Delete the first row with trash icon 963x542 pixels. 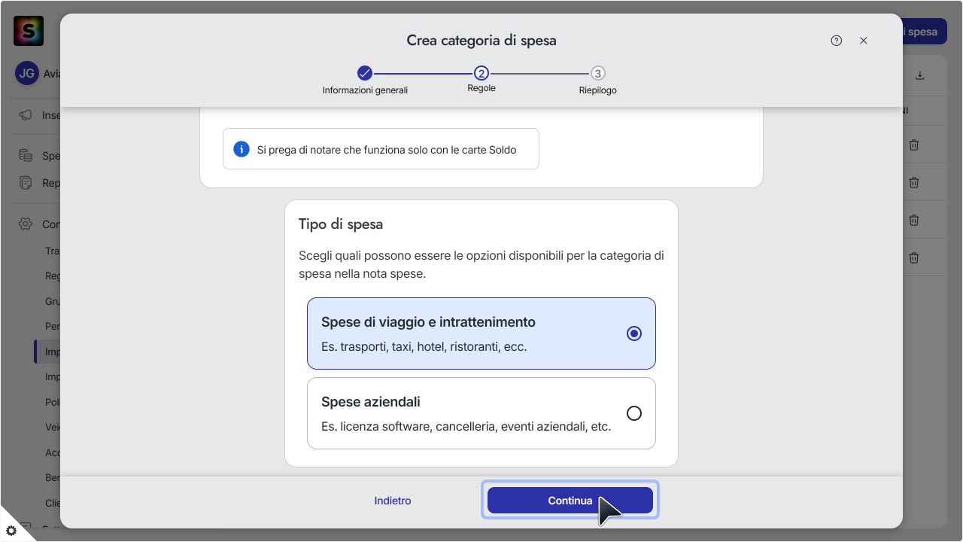tap(914, 145)
